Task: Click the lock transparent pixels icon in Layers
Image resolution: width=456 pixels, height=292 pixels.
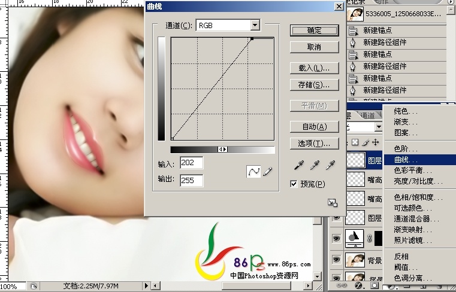Action: [x=355, y=142]
